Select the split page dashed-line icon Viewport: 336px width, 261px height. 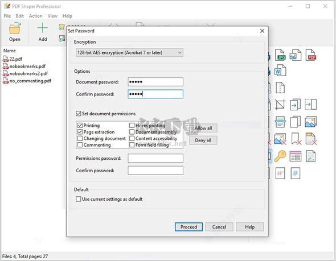tap(280, 88)
